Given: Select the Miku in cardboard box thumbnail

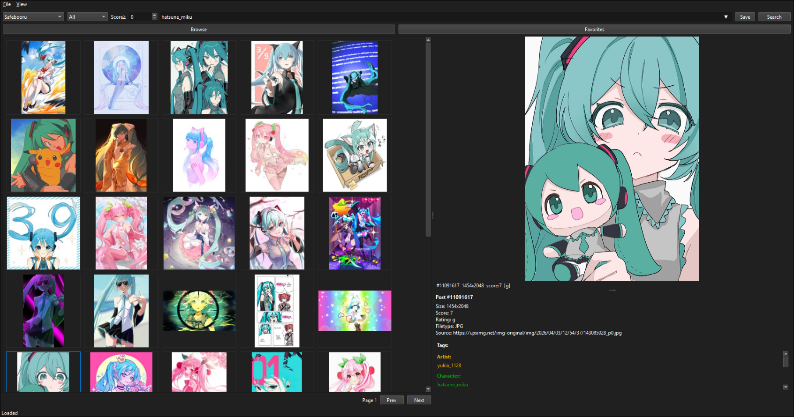Looking at the screenshot, I should 355,155.
